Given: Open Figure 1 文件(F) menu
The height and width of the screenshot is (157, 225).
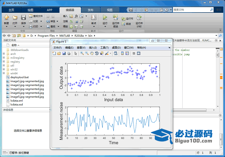Looking at the screenshot, I should tap(57, 48).
